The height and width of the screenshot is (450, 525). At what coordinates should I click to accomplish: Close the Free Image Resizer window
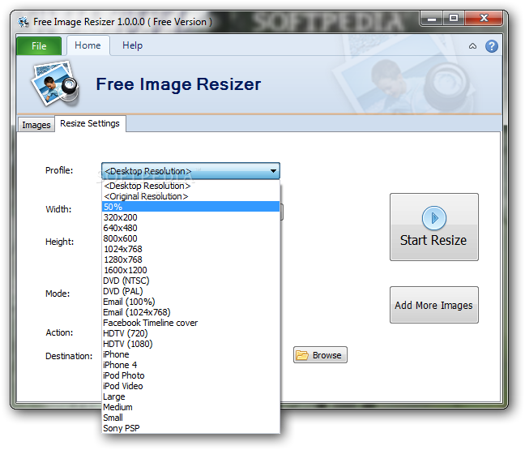coord(484,18)
